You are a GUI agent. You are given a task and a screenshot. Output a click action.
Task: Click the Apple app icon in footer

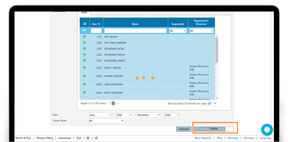96,138
